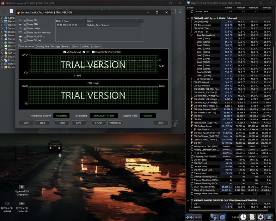Screen dimensions: 276x221
Task: Expand L3 Temperatures sensor group
Action: (x=191, y=79)
